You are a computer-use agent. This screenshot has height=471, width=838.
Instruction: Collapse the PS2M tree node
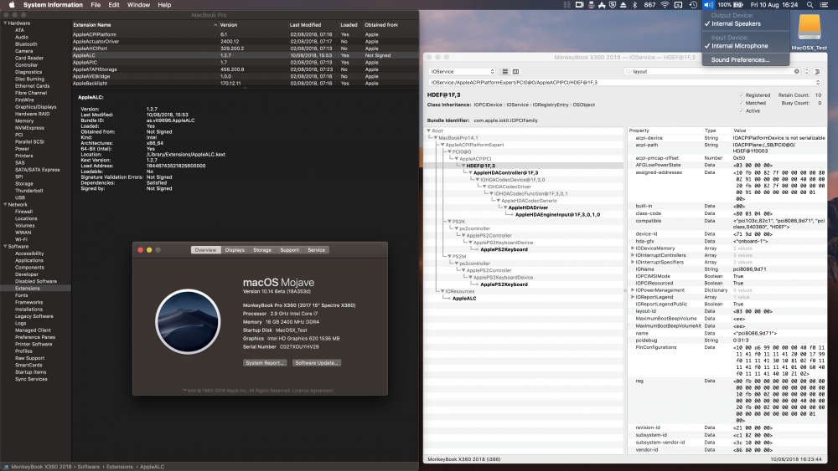point(449,257)
